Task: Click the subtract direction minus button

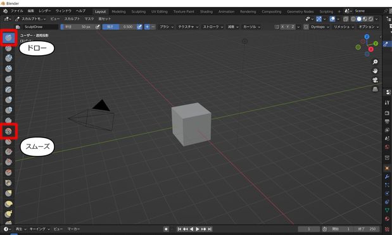Action: pyautogui.click(x=153, y=27)
